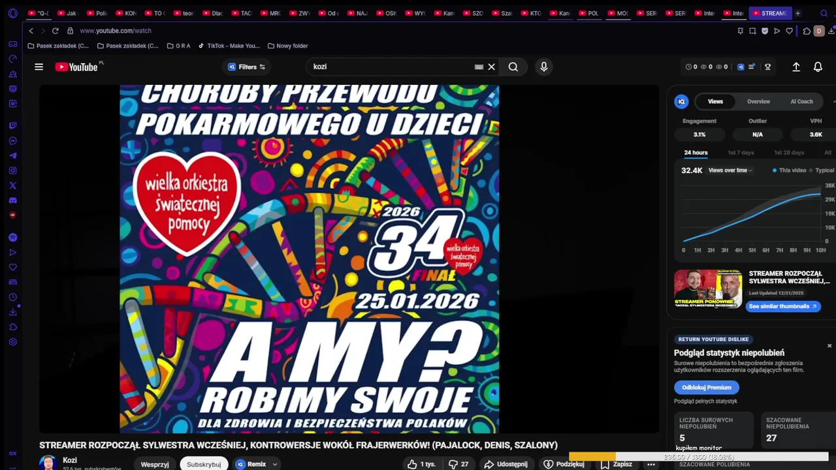Open the vidIQ panel video thumbnail
Viewport: 836px width, 470px height.
tap(708, 289)
